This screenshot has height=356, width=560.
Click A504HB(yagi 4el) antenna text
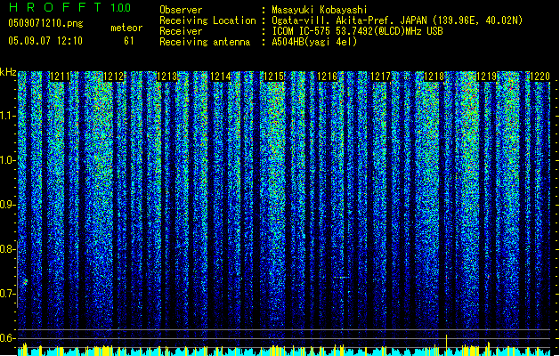point(314,42)
